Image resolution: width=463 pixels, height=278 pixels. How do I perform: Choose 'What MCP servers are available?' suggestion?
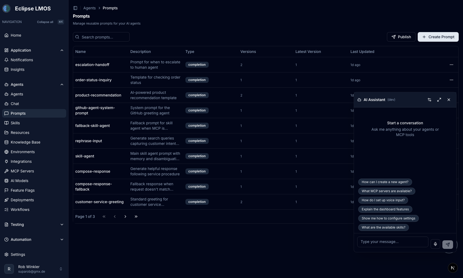387,191
